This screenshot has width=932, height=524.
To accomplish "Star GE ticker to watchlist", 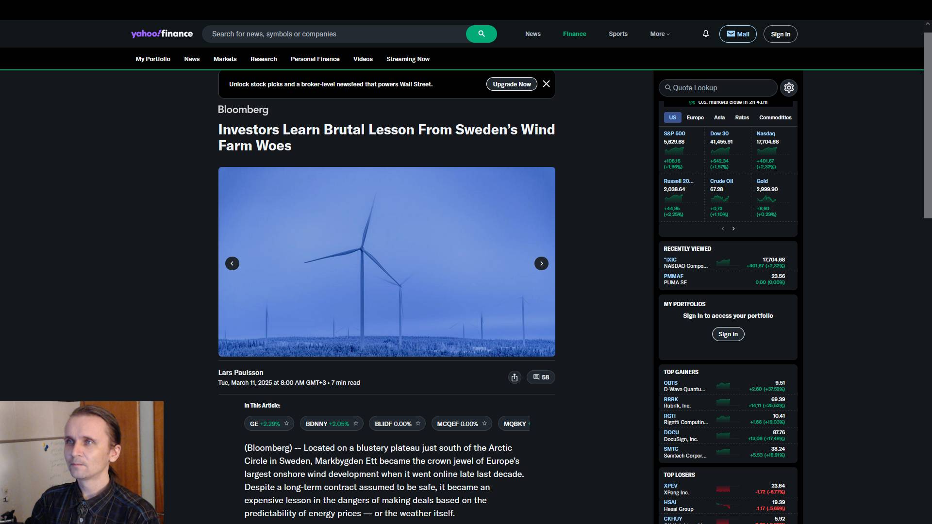I will point(286,424).
